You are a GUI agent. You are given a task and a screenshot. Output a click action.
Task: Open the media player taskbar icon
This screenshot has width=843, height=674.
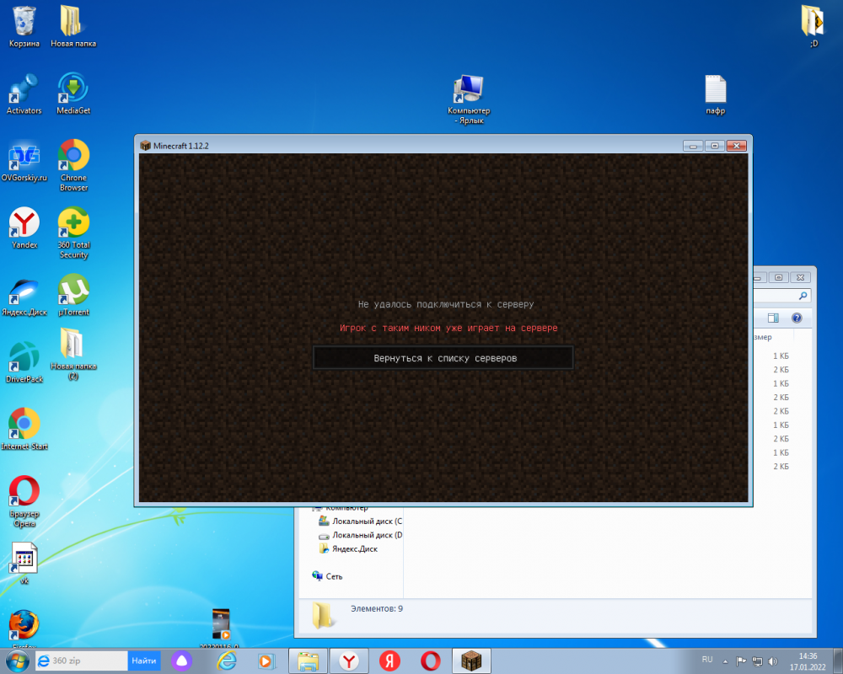click(x=266, y=661)
